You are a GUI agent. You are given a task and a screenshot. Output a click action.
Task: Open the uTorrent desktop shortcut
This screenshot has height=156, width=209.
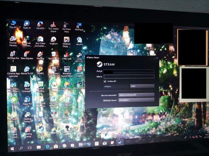[x=14, y=117]
